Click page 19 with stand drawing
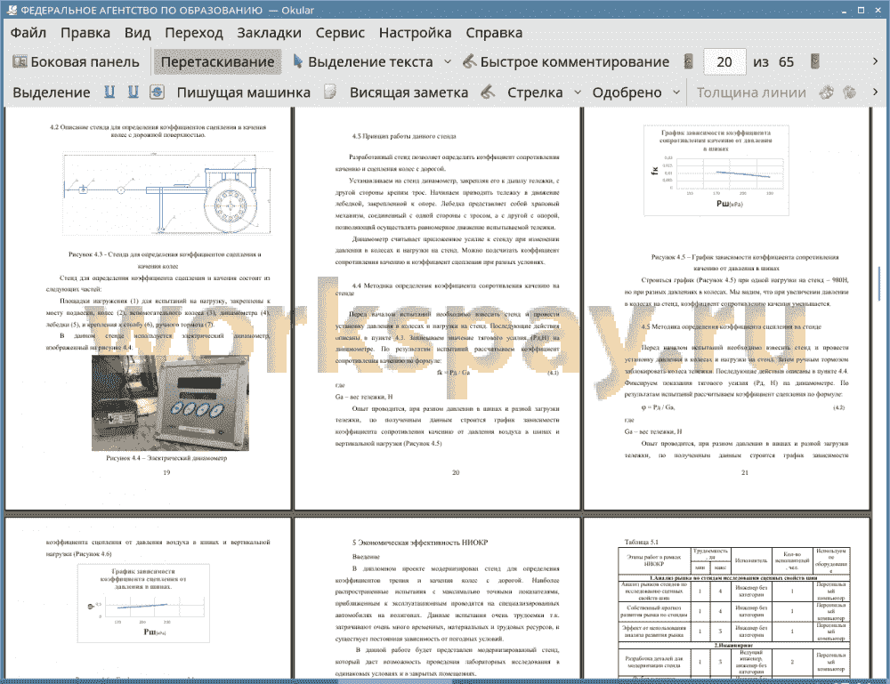The height and width of the screenshot is (684, 890). coord(148,308)
